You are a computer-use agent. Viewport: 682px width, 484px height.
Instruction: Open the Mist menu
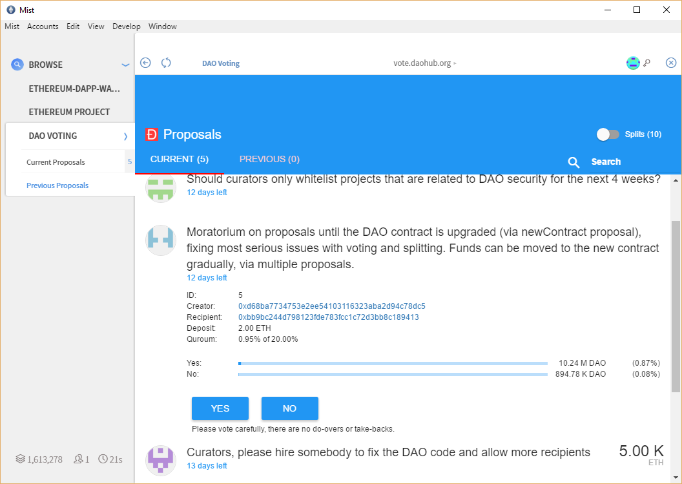tap(12, 26)
